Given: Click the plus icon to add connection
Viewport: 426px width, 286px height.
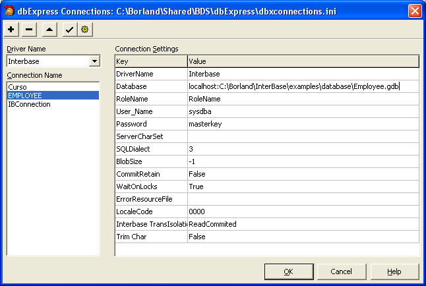Looking at the screenshot, I should pyautogui.click(x=13, y=30).
